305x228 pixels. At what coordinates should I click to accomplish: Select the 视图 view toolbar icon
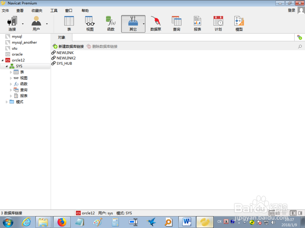click(90, 24)
